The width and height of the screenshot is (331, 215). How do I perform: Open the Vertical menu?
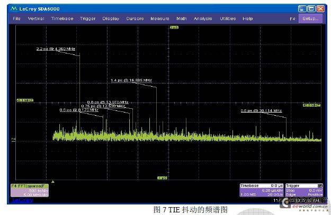point(36,18)
